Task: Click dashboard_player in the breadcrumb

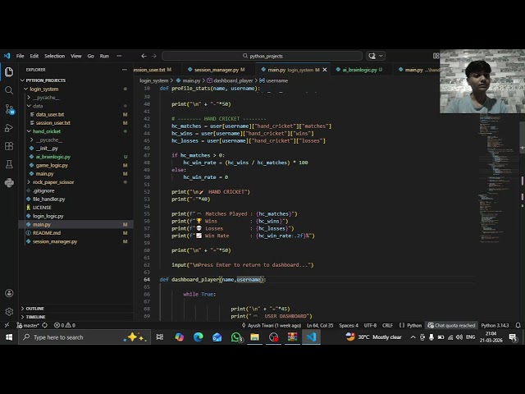Action: (233, 80)
